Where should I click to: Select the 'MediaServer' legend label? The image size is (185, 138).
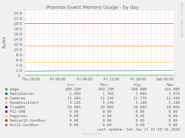[22, 94]
